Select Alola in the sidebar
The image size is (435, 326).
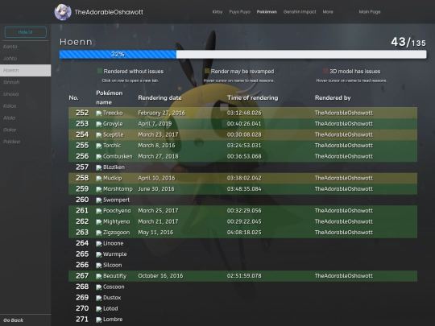coord(25,118)
